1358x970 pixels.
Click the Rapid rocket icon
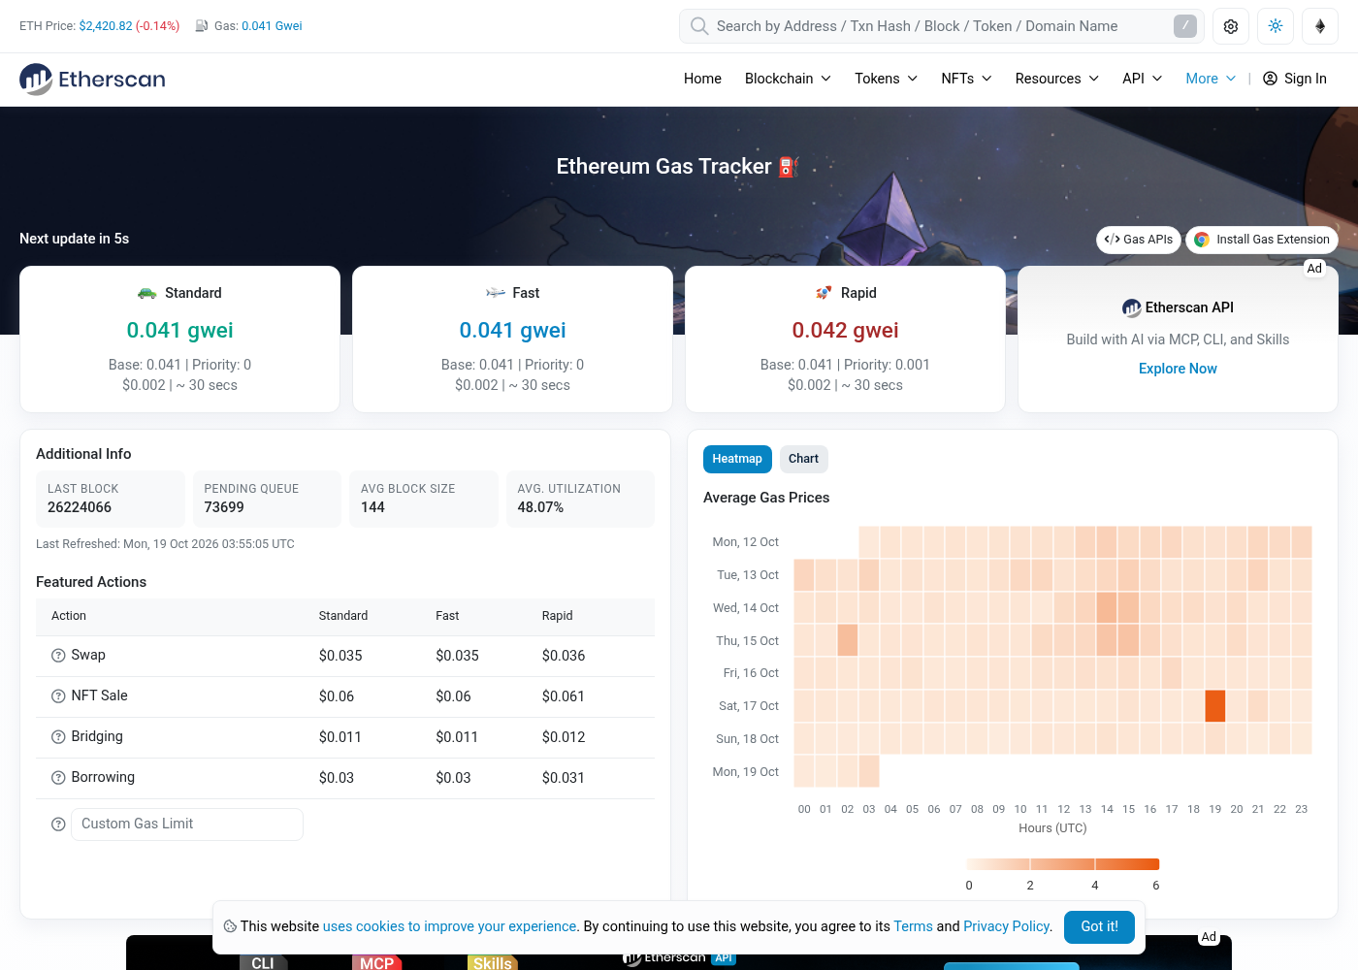[x=824, y=293]
